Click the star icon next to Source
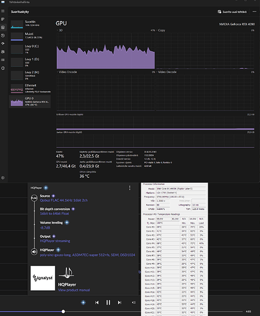The image size is (260, 316). tap(54, 196)
